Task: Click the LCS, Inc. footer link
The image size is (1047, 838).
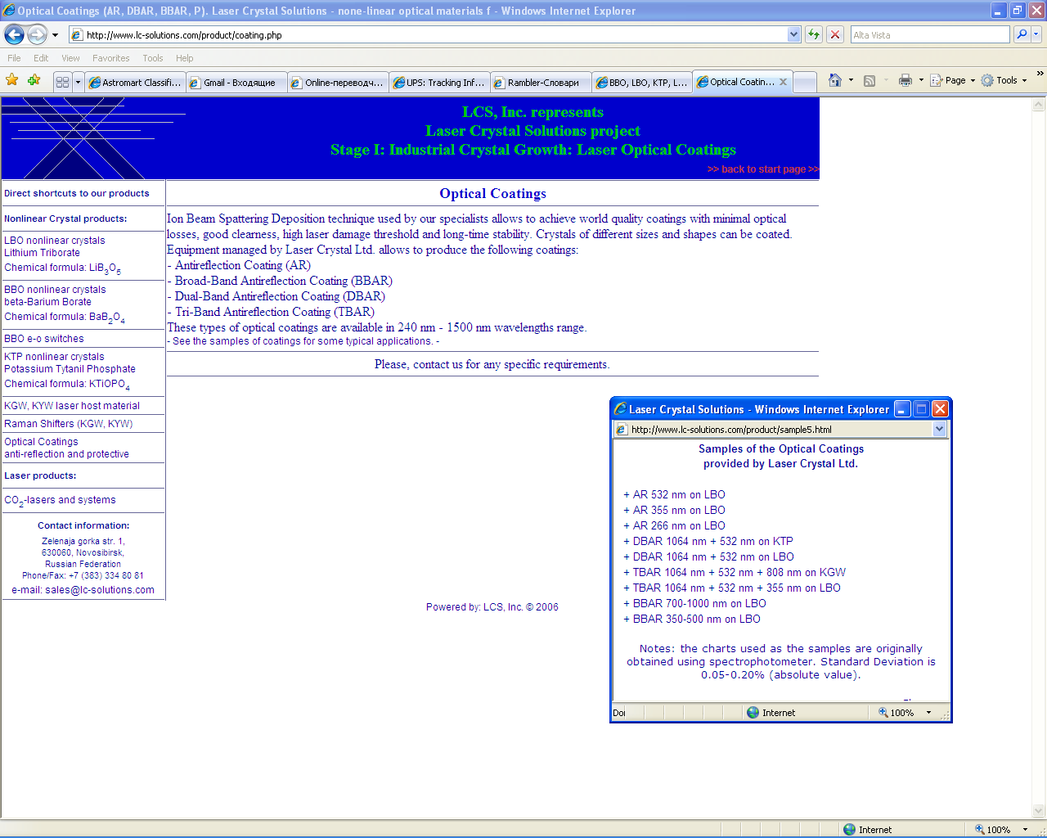Action: click(x=503, y=607)
